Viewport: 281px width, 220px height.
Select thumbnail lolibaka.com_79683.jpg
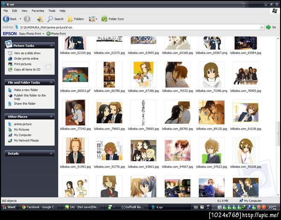[109, 113]
